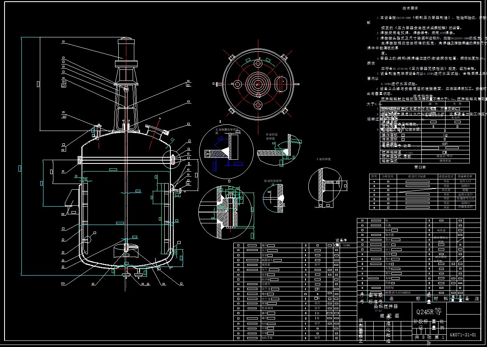Select the 温度计接口 nozzle entry
Screen dimensions: 487x347
(x=423, y=194)
